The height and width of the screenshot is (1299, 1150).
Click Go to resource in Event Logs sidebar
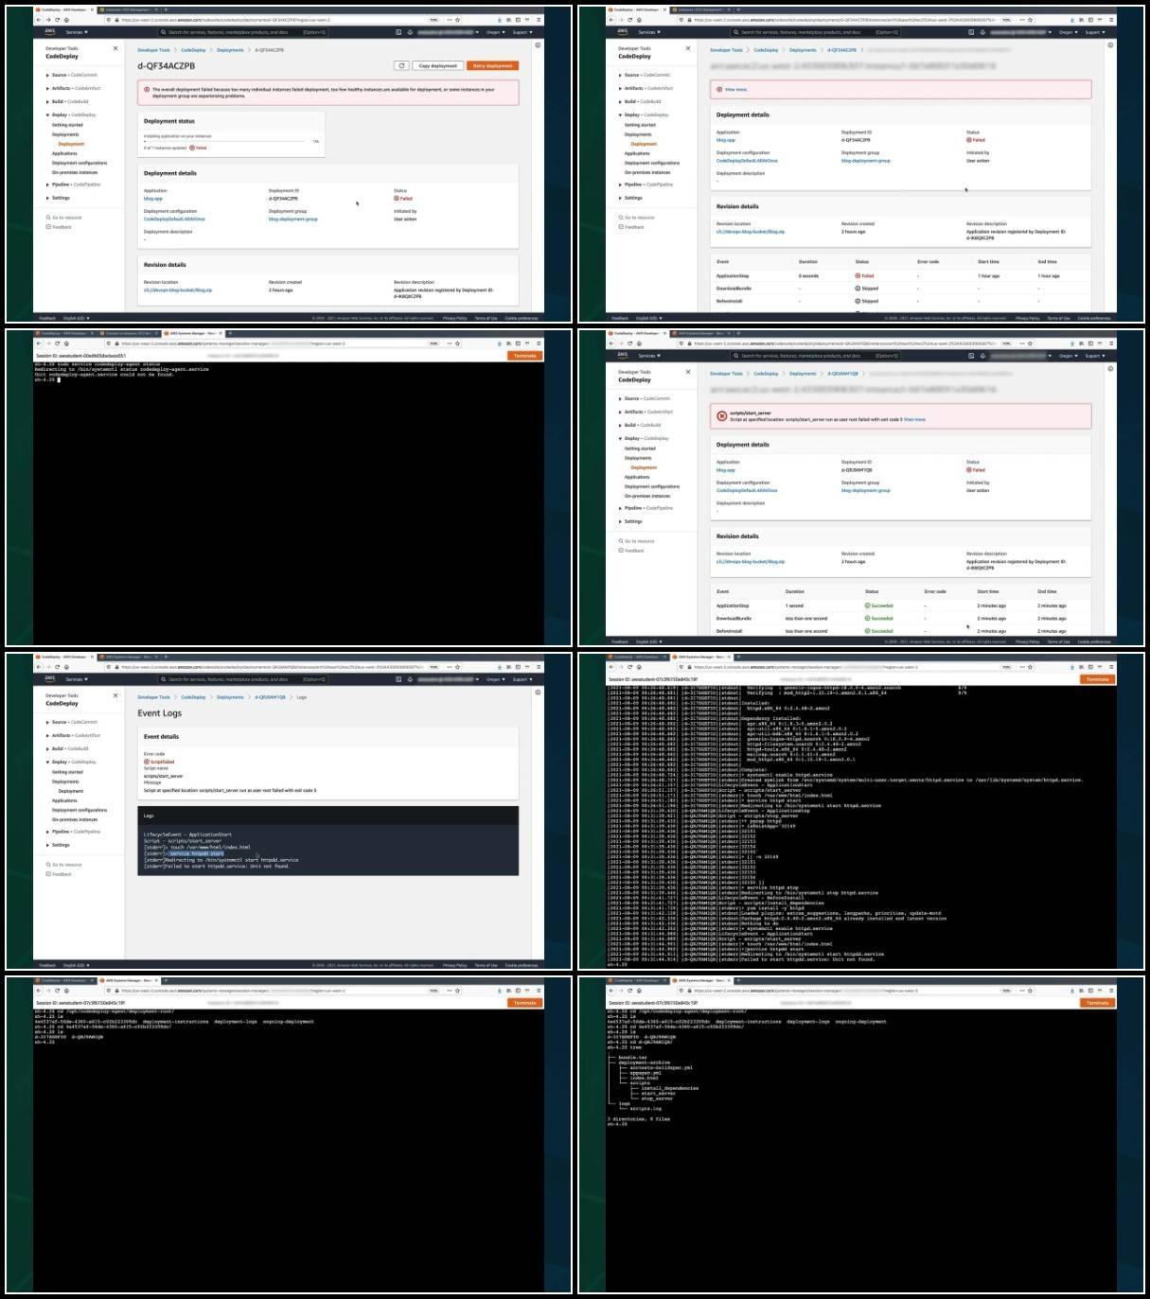pyautogui.click(x=64, y=865)
